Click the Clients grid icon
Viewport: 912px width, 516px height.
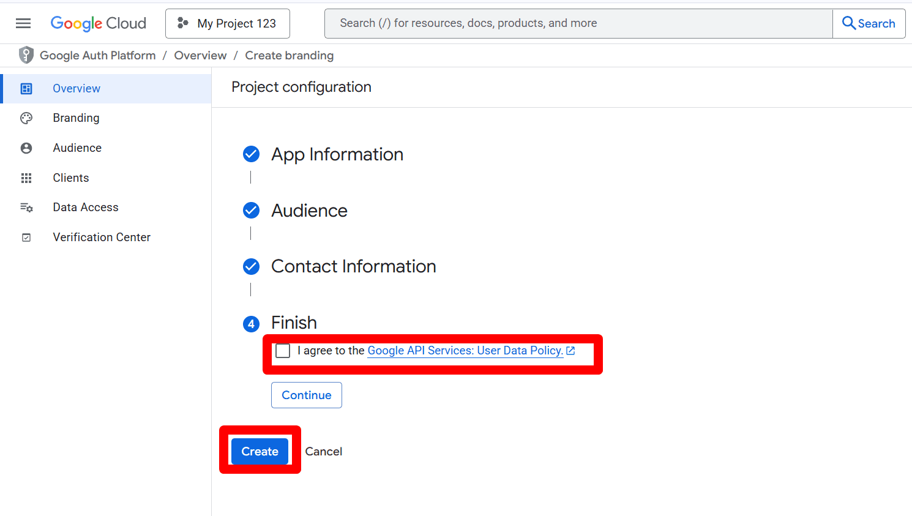tap(26, 178)
